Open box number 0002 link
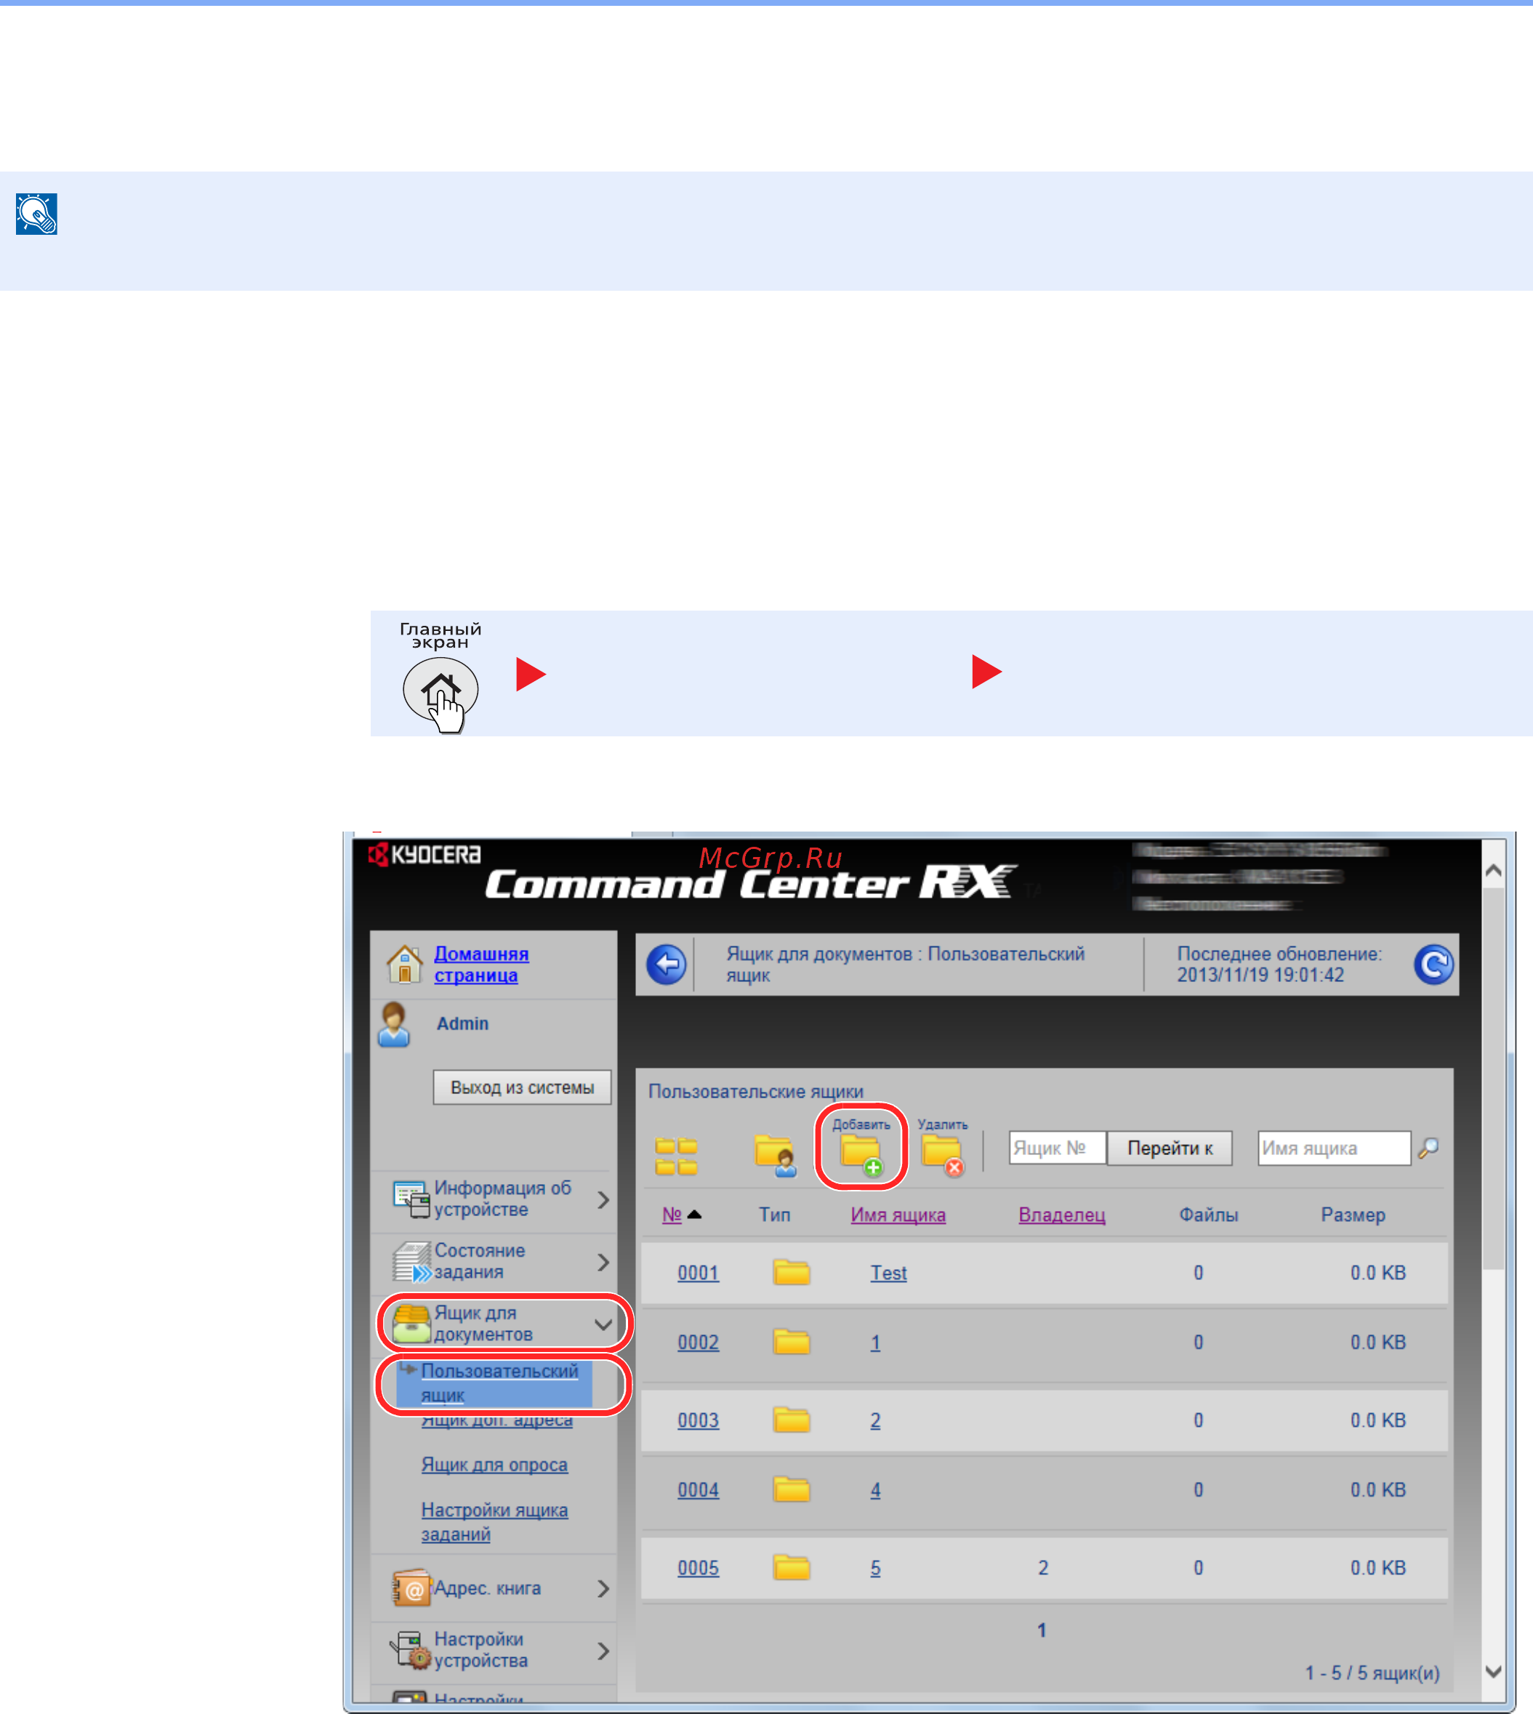Image resolution: width=1533 pixels, height=1714 pixels. click(699, 1343)
